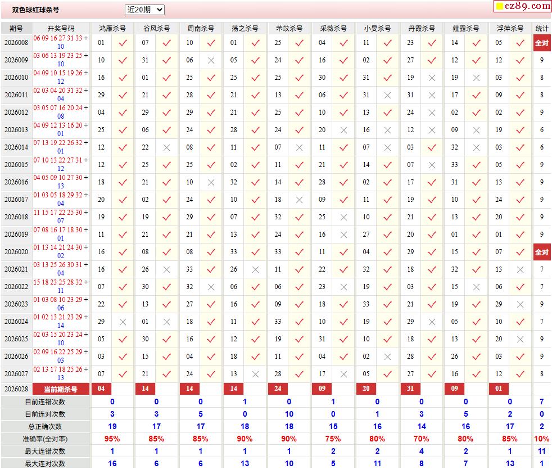Click the red 全对 badge in row 2026008
Viewport: 552px width, 469px height.
(x=542, y=43)
